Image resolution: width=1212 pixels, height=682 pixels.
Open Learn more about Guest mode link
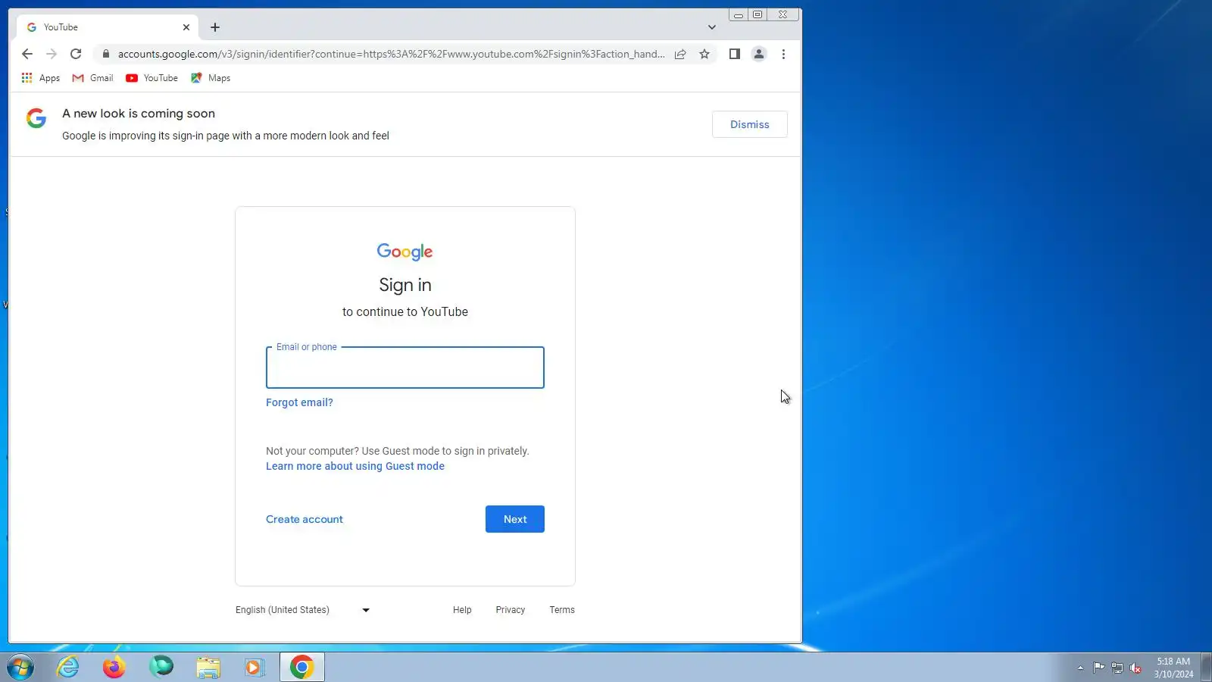pos(355,466)
